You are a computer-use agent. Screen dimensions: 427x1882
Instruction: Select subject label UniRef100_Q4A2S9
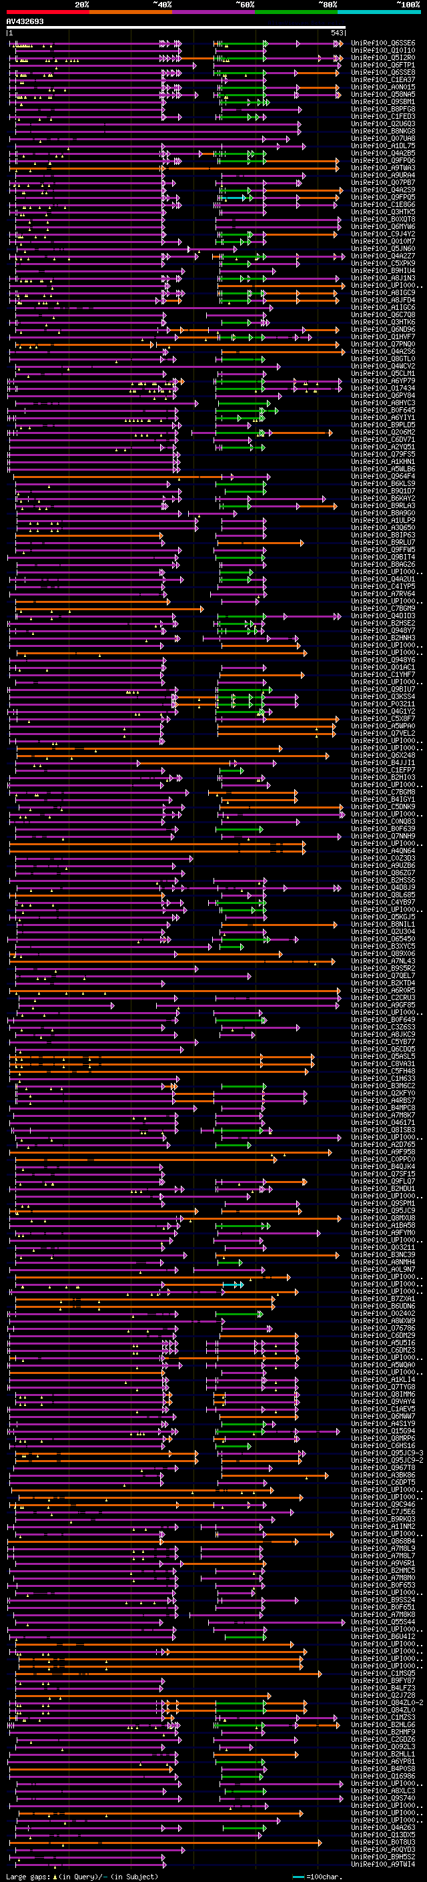click(383, 190)
